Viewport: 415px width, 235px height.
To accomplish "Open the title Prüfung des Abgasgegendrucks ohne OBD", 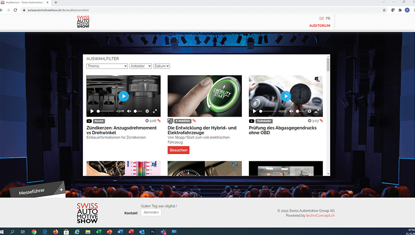I will tap(283, 130).
